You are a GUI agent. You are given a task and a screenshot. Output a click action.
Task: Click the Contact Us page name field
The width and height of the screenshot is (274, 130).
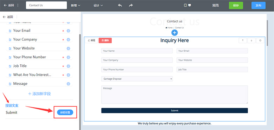pos(46,5)
